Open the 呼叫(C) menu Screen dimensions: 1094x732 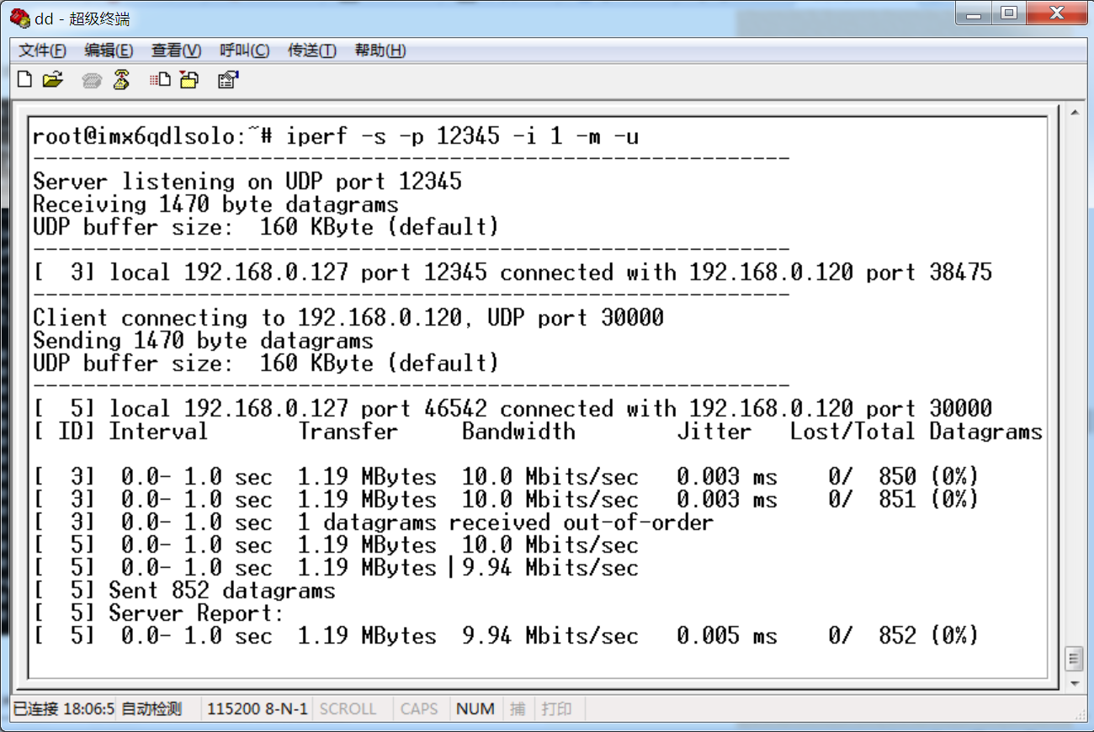click(x=245, y=50)
